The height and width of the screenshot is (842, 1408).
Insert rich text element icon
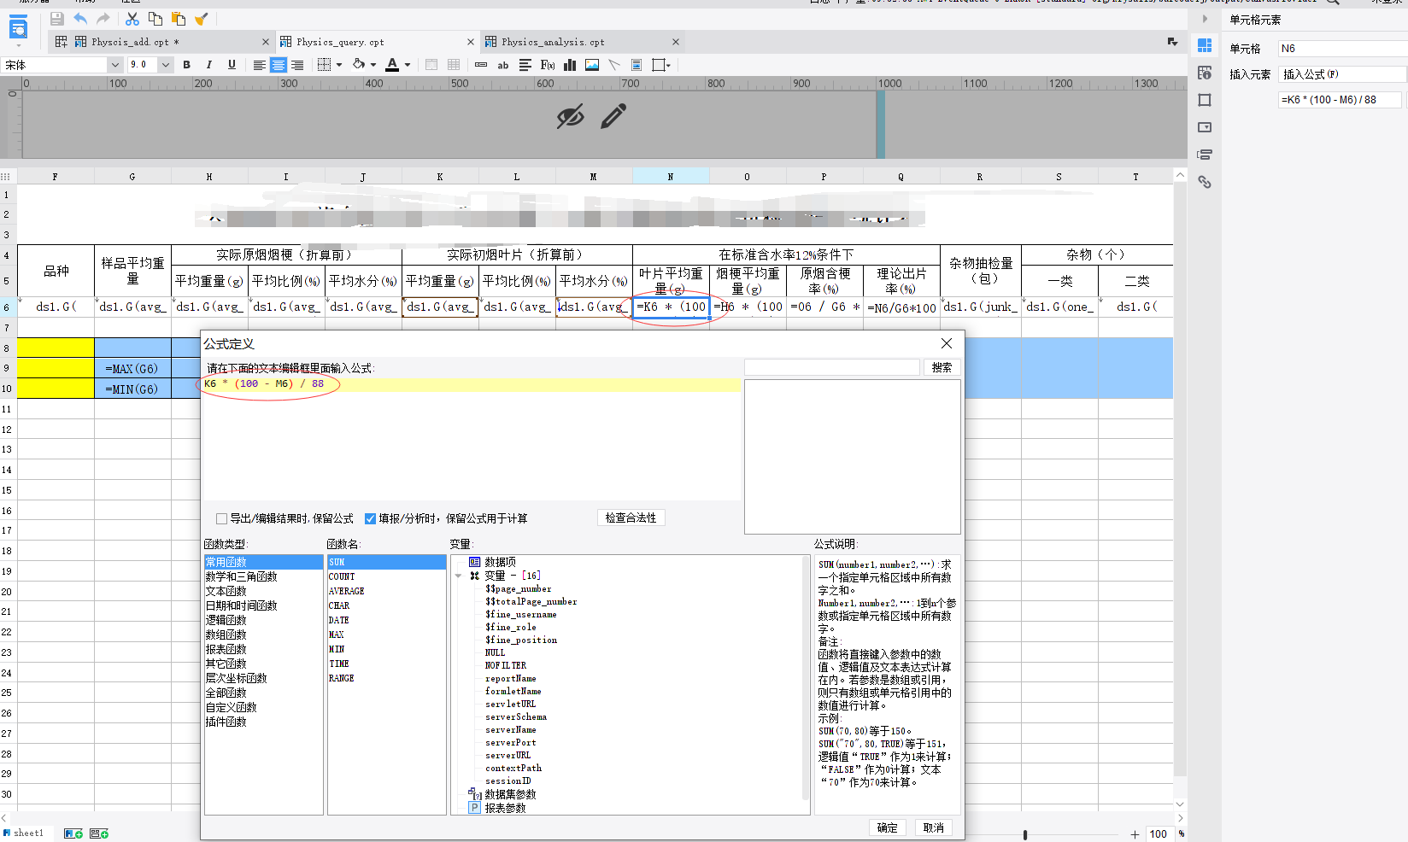click(525, 65)
